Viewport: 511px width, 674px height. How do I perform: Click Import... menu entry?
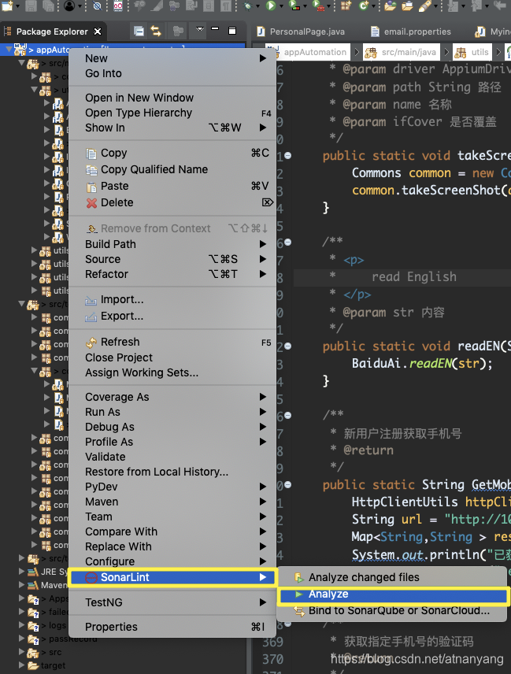coord(172,300)
